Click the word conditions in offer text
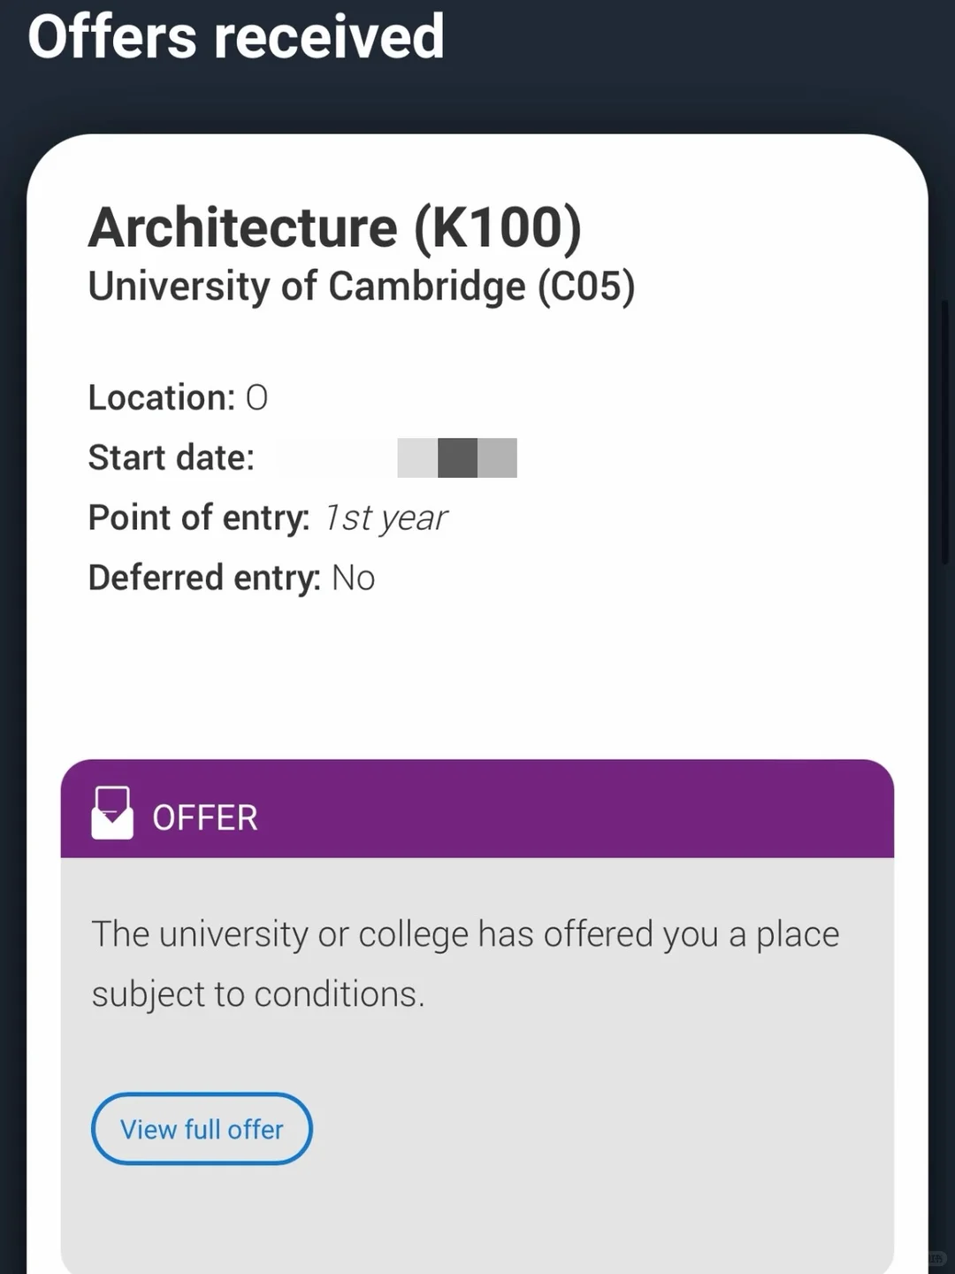This screenshot has height=1274, width=955. (339, 994)
